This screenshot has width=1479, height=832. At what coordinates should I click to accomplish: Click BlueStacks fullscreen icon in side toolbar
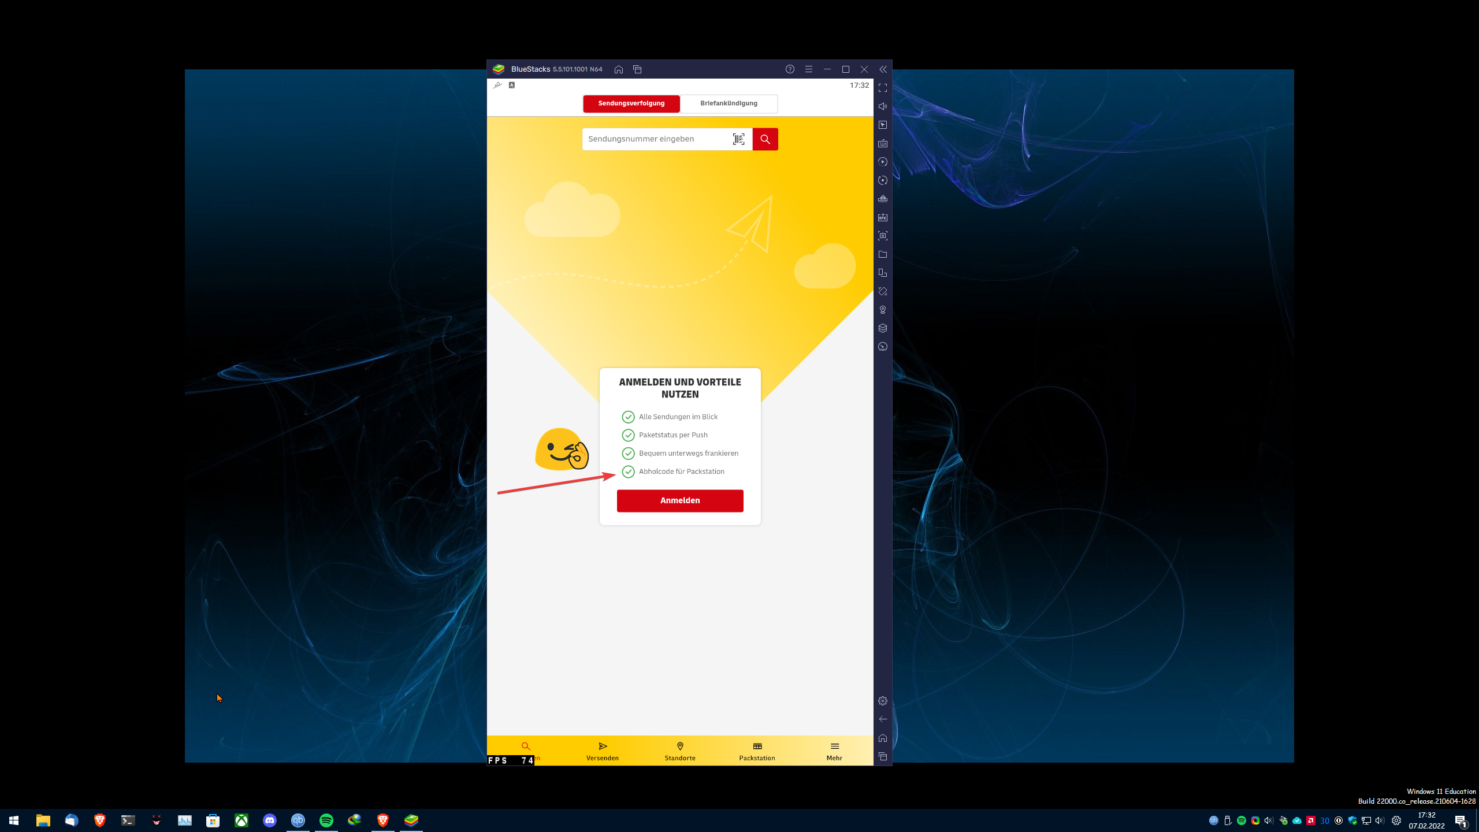883,88
